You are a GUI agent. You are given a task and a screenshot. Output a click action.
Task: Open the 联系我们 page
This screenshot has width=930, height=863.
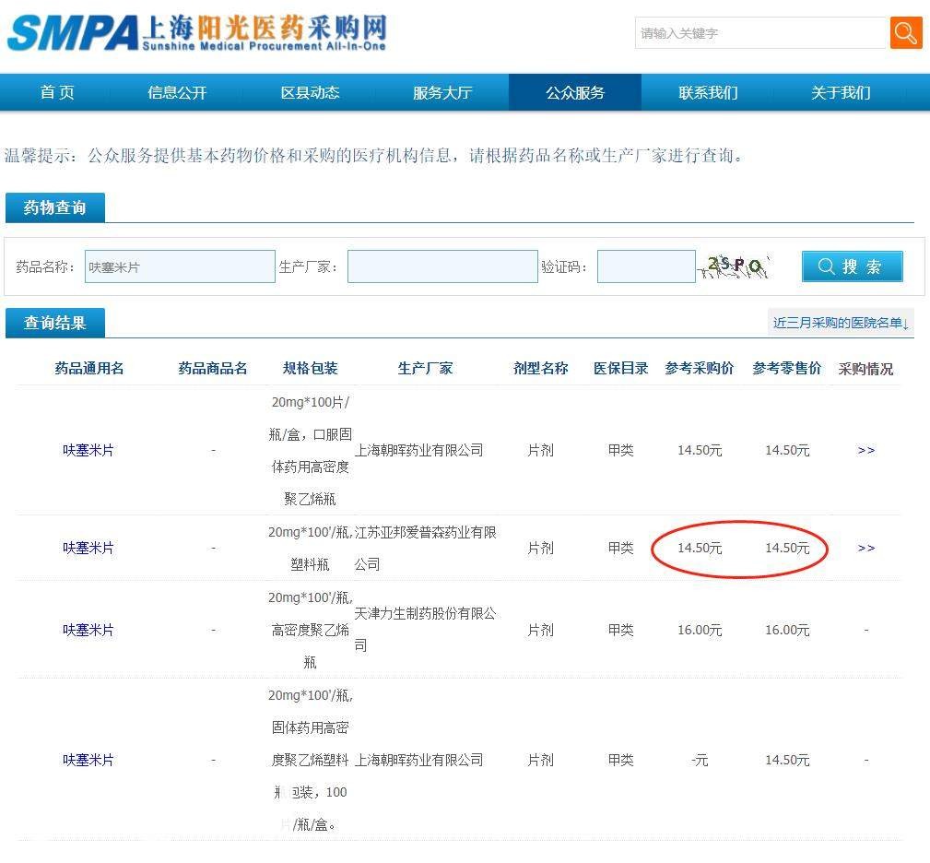708,92
